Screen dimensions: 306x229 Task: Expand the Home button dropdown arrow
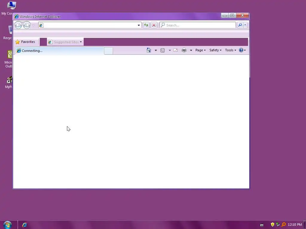(156, 50)
